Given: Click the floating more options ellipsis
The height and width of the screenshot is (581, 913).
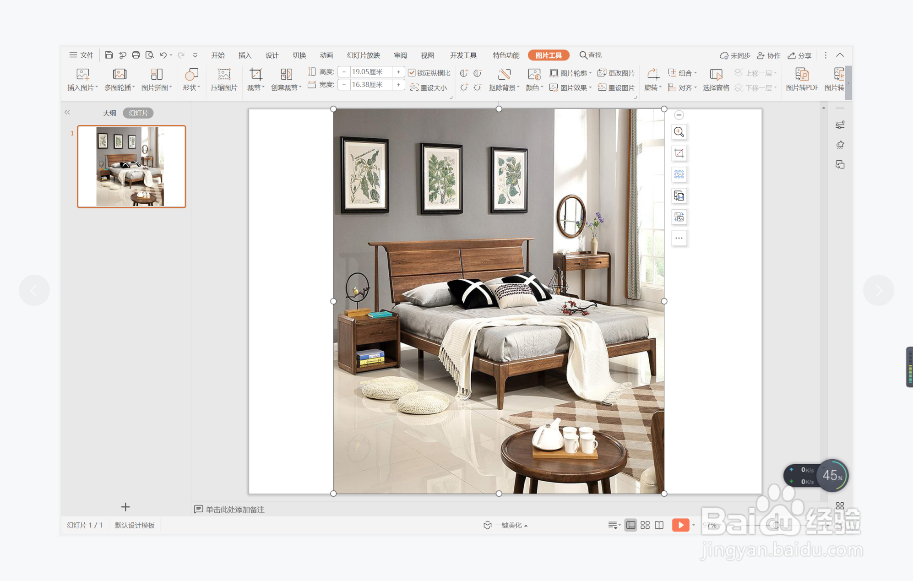Looking at the screenshot, I should click(679, 238).
